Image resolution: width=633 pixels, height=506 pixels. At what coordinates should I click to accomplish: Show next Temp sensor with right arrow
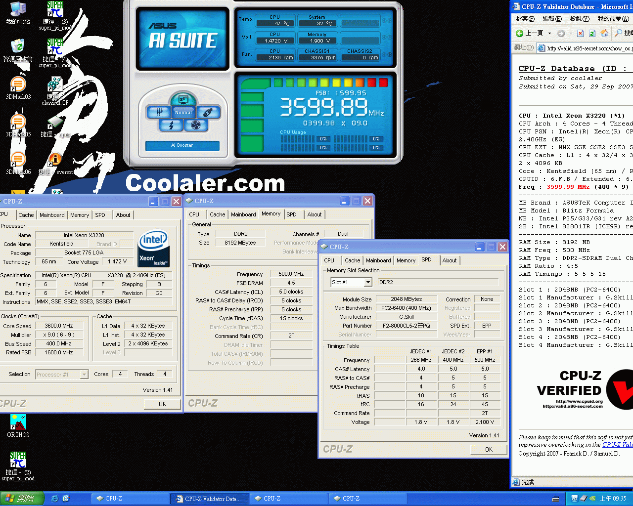[390, 21]
